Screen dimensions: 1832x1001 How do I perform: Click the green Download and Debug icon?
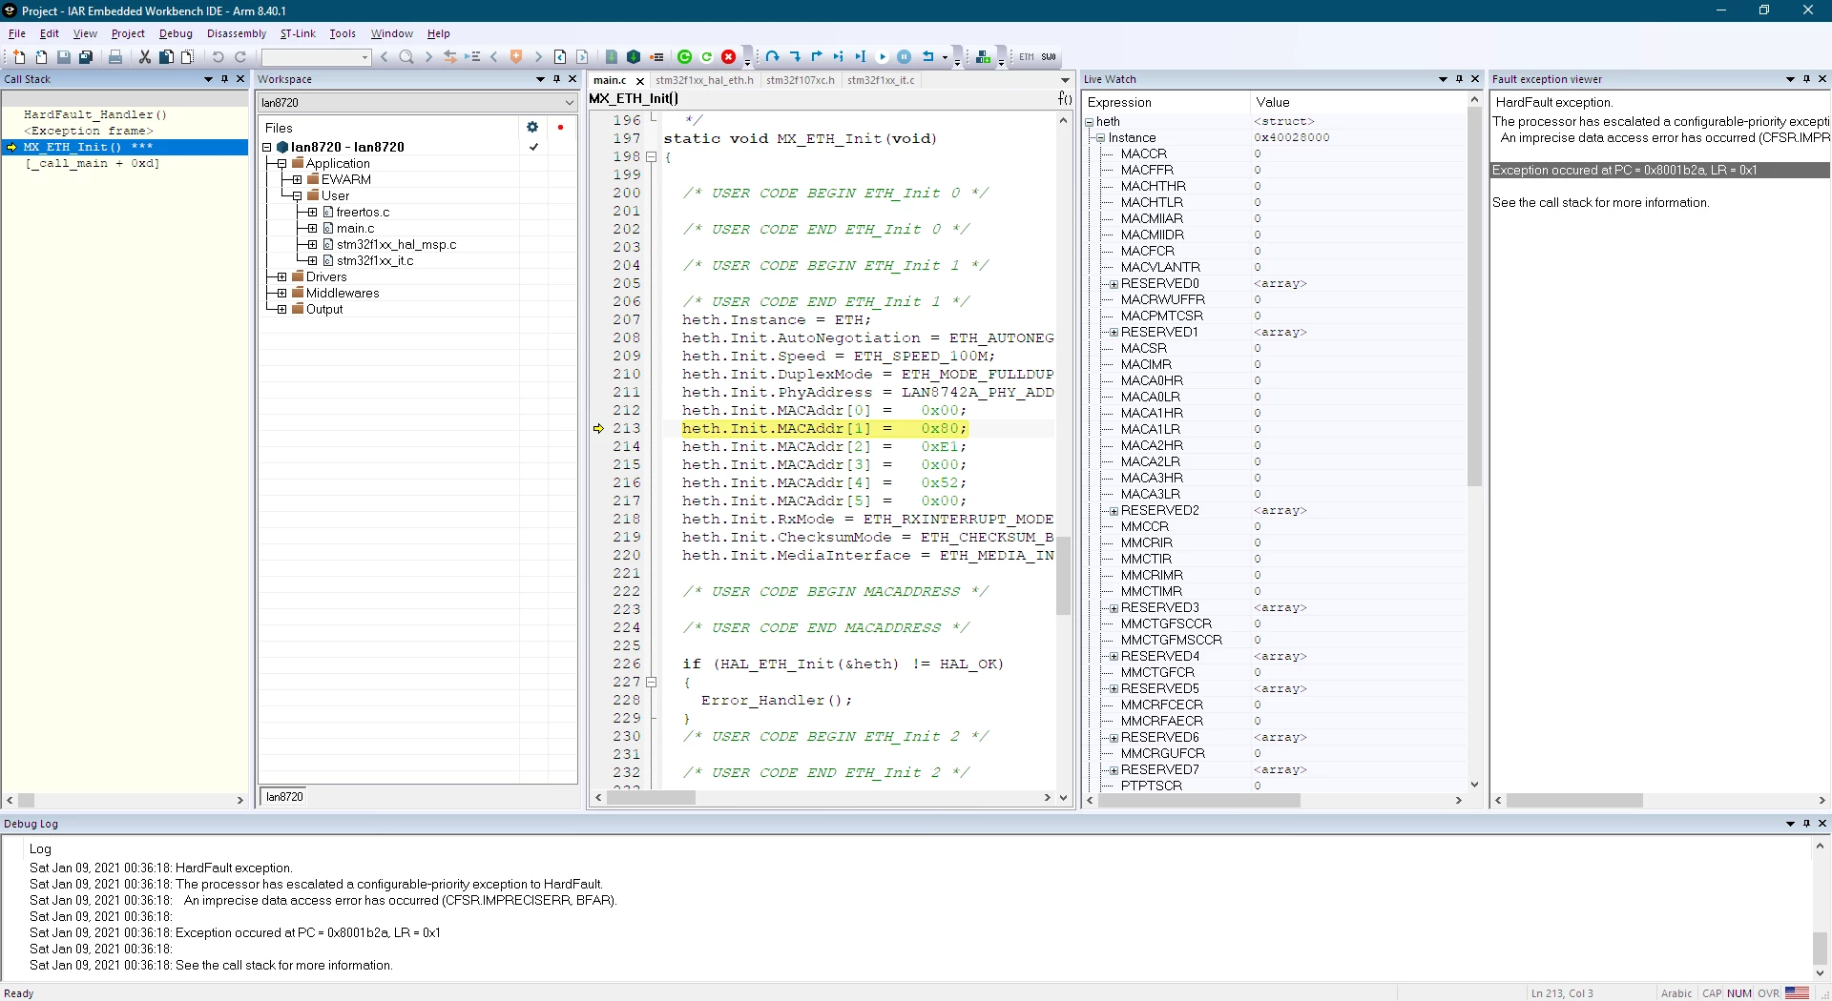(684, 57)
